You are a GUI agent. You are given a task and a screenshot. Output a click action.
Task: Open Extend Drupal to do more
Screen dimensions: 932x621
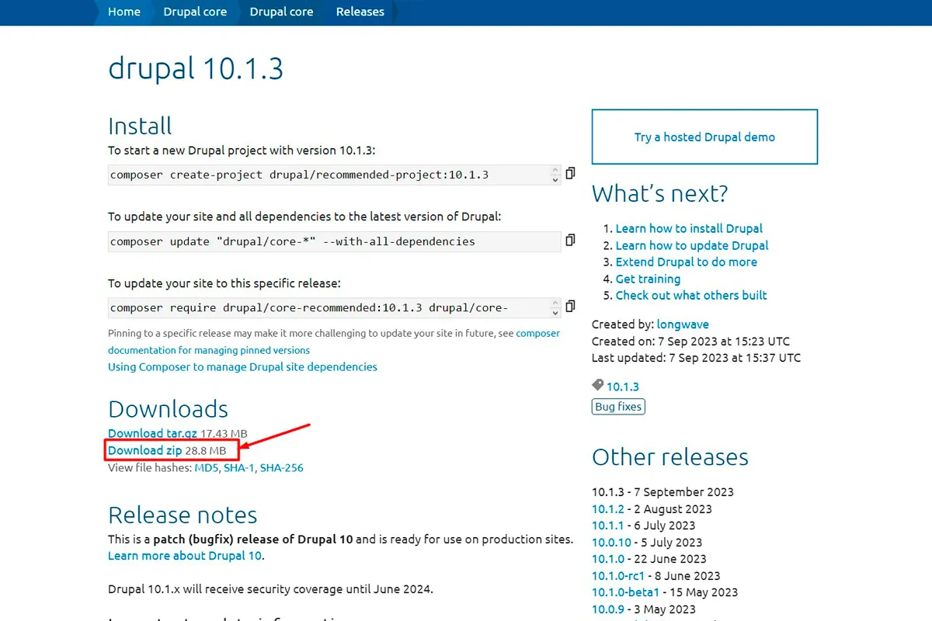click(686, 262)
